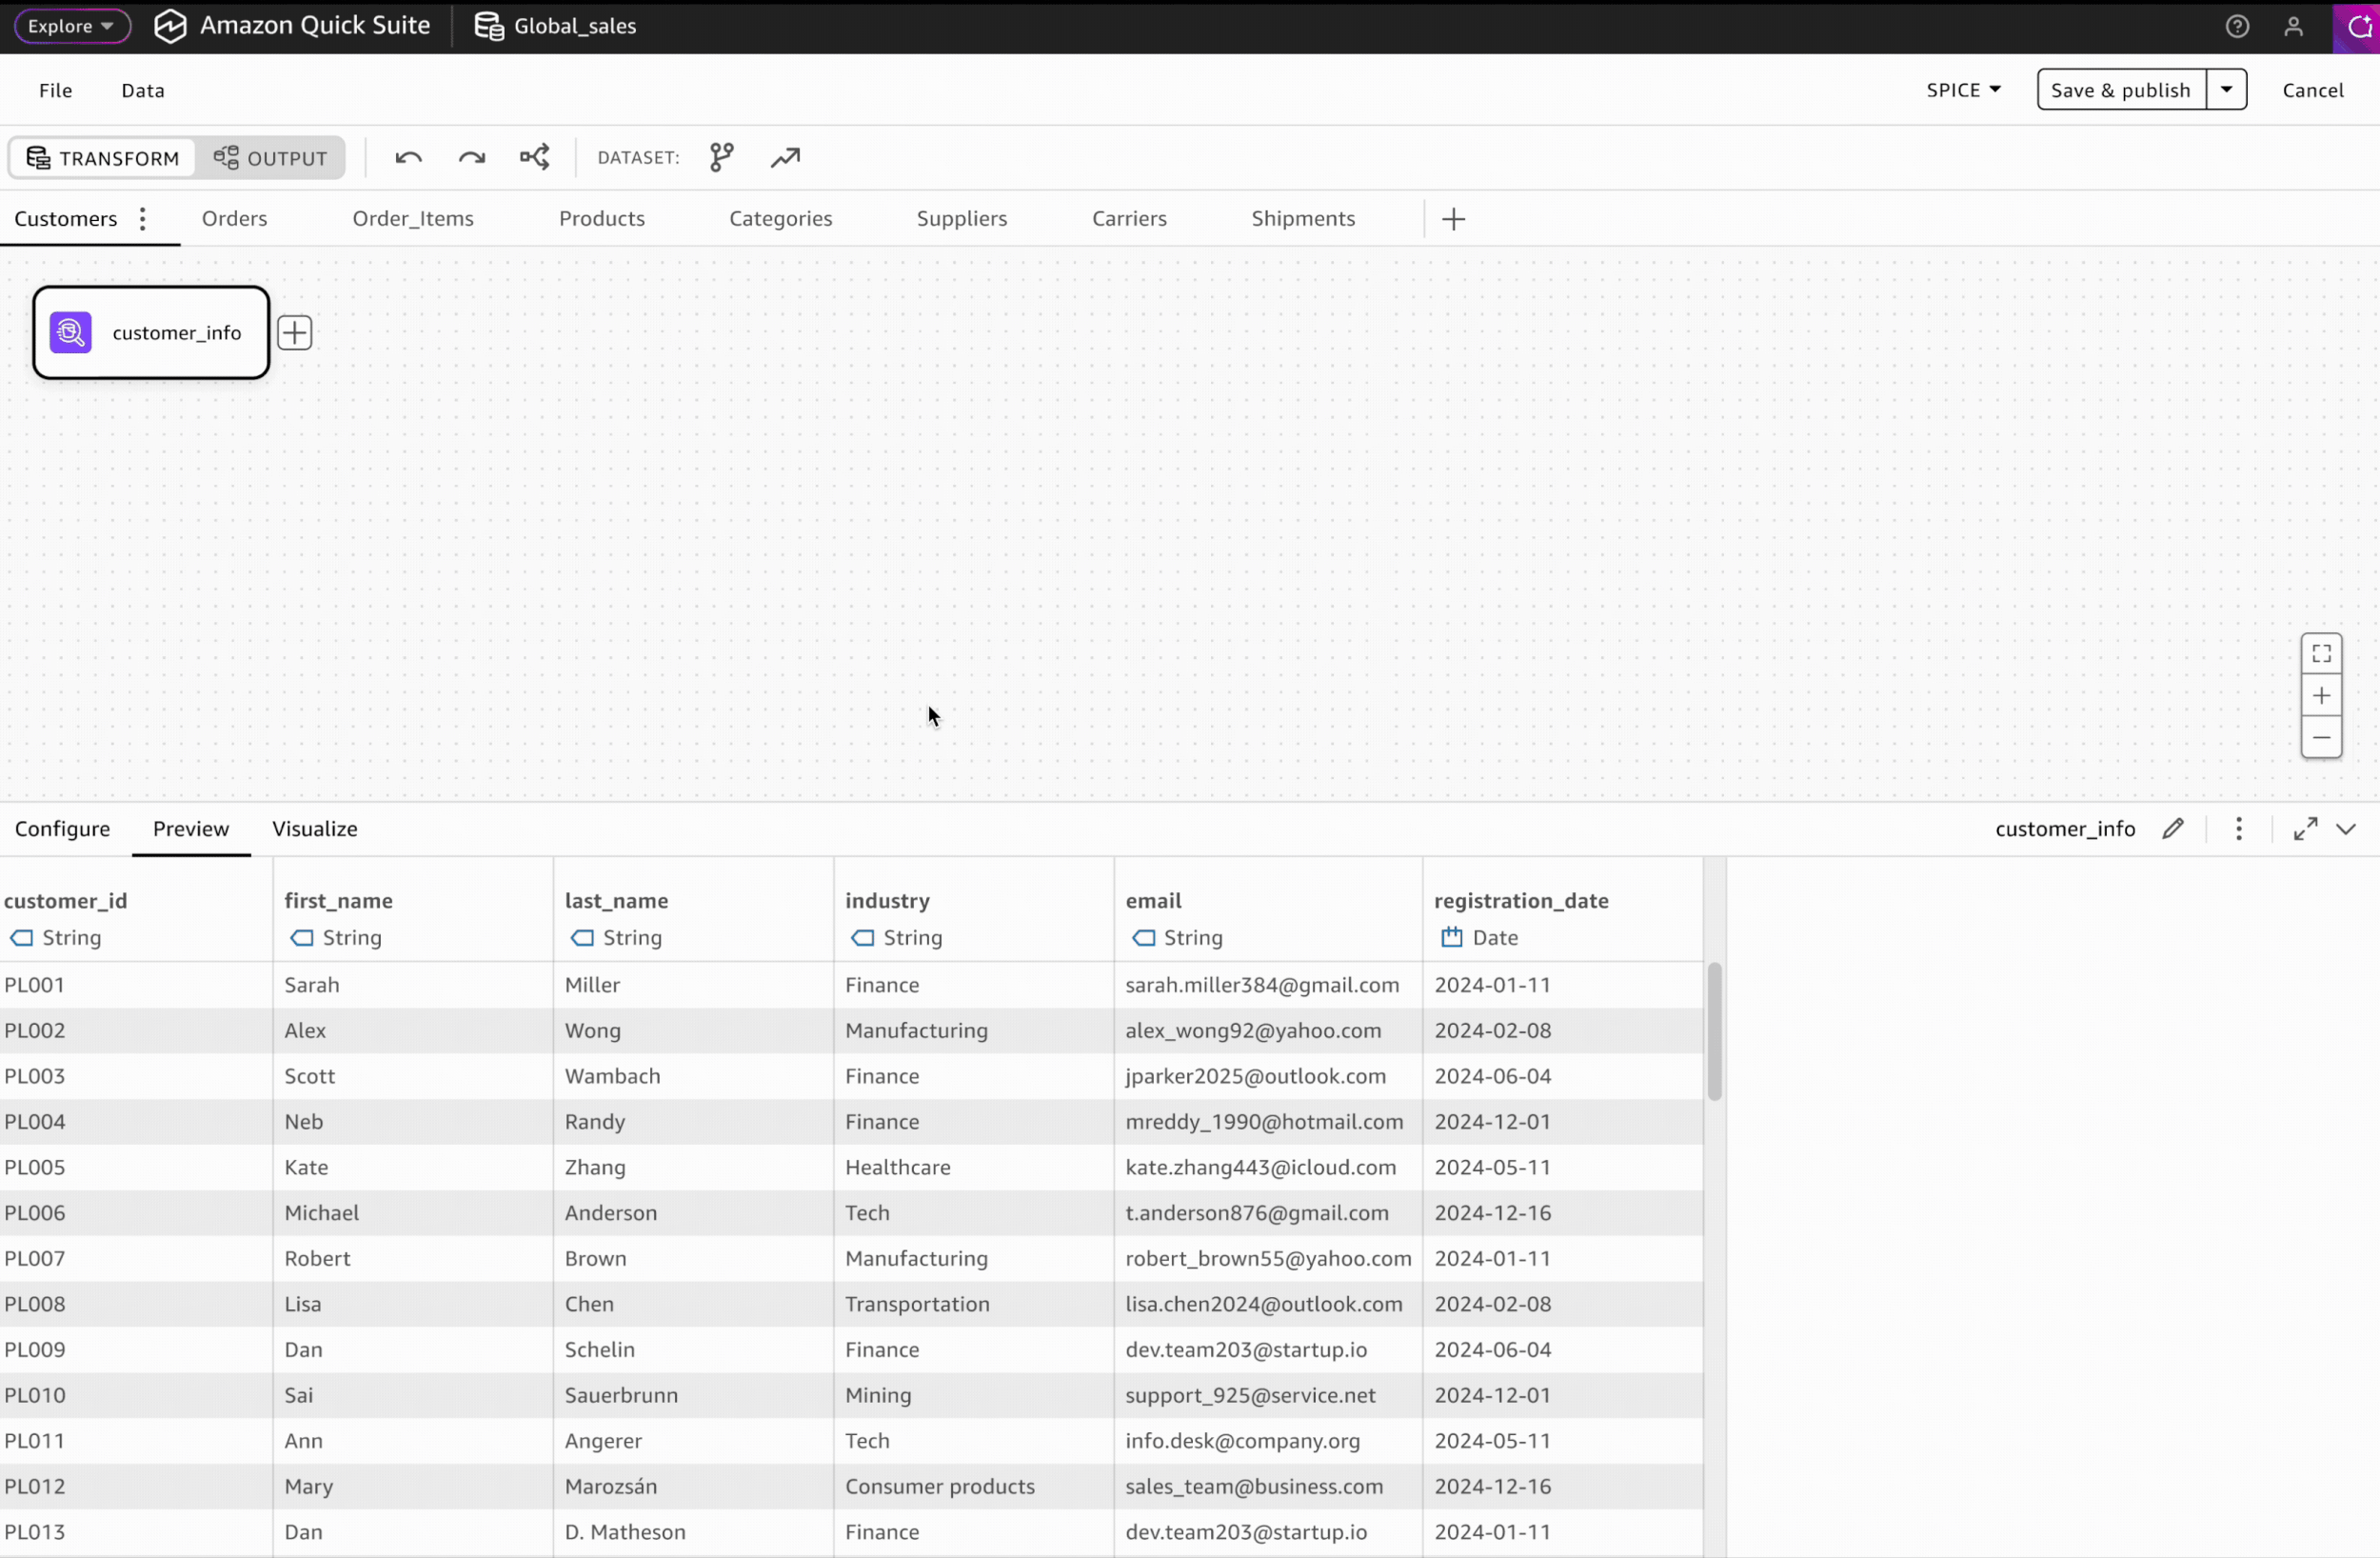Click the share icon in toolbar
This screenshot has width=2380, height=1558.
pyautogui.click(x=534, y=157)
